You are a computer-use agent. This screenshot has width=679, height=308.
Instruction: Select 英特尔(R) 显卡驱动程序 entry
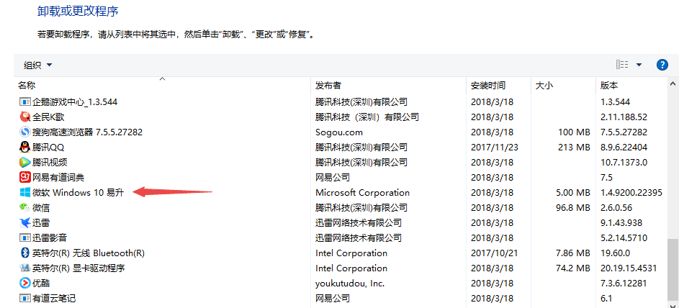tap(78, 268)
